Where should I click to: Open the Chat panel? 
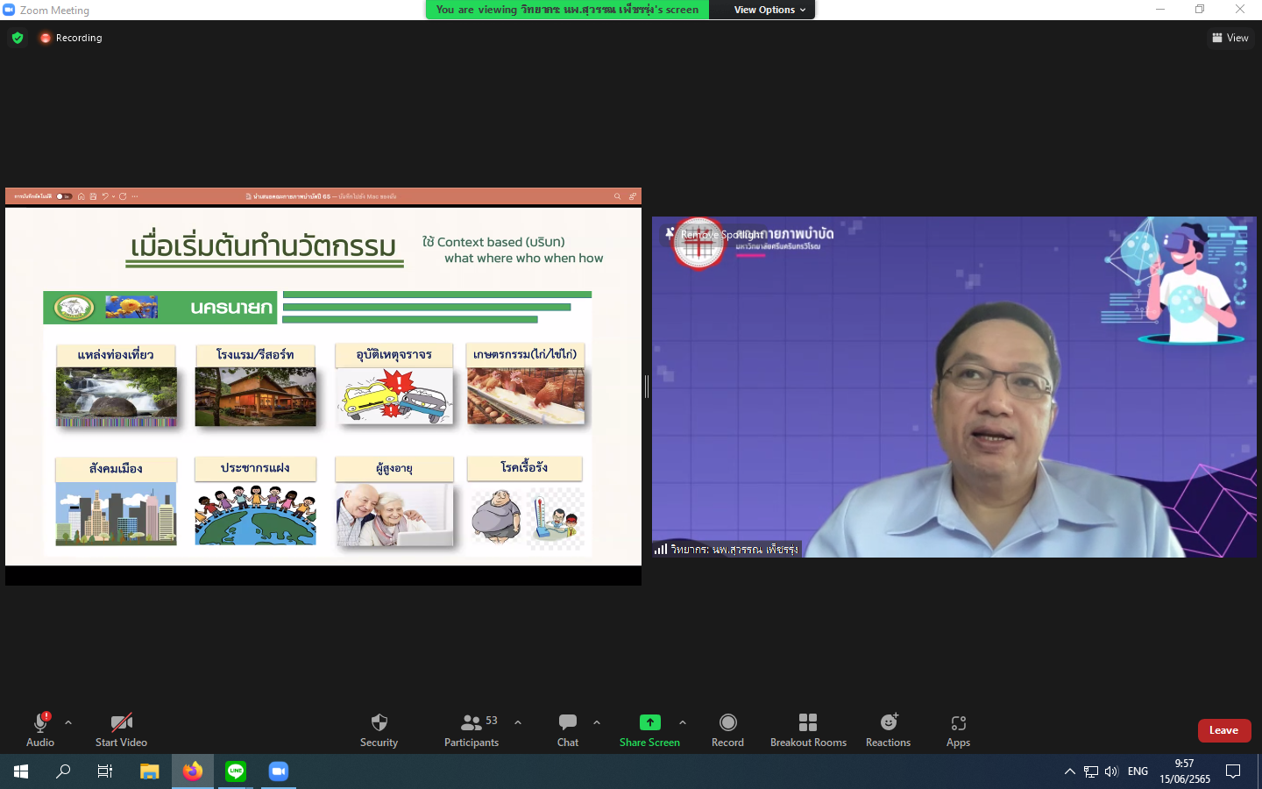click(x=568, y=729)
